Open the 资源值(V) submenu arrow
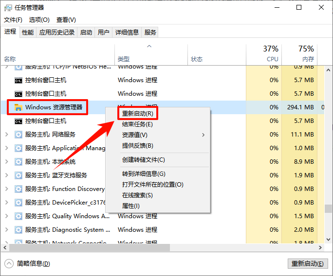Viewport: 333px width, 276px height. pos(203,135)
